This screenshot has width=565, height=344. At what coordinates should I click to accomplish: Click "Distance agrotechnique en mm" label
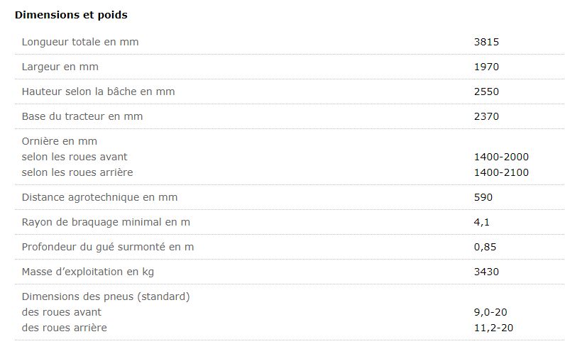pyautogui.click(x=99, y=197)
